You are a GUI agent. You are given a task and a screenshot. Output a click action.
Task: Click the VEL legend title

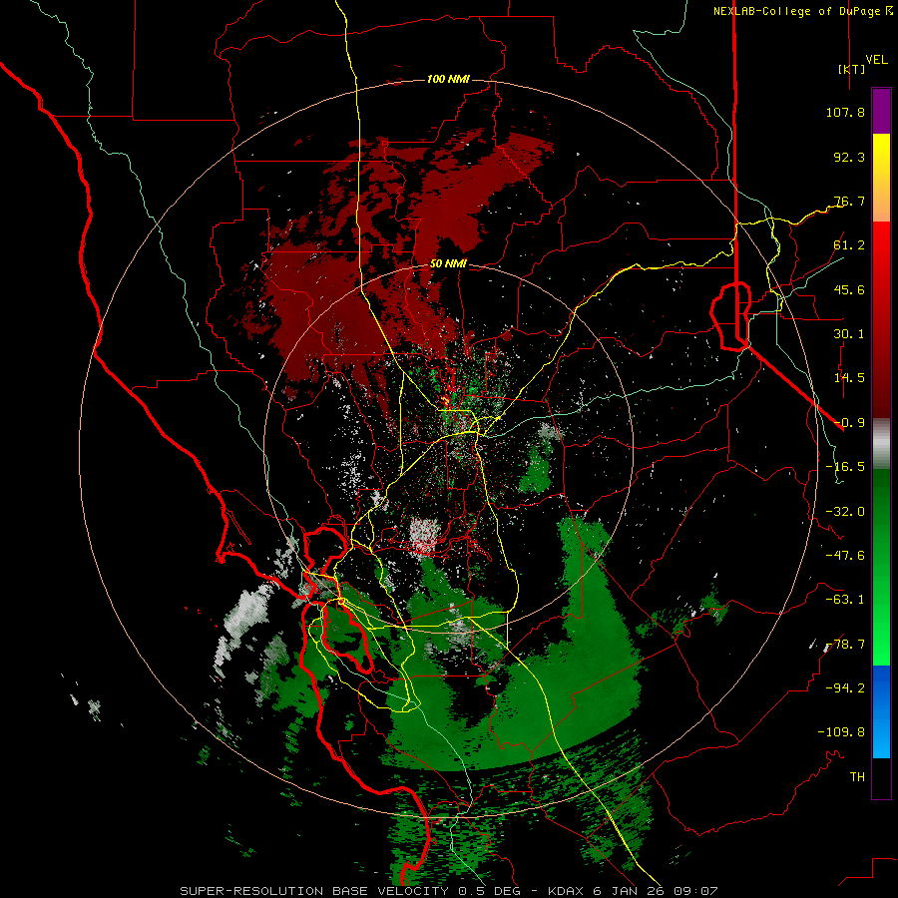pos(877,59)
